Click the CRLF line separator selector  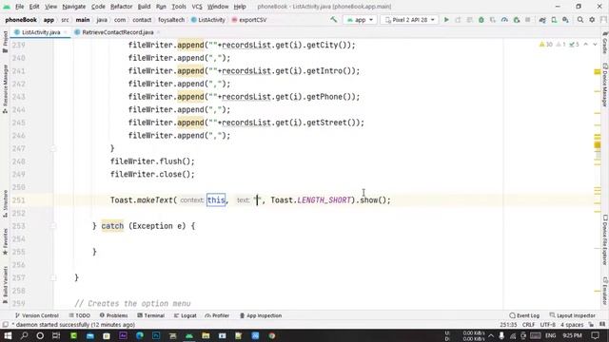point(528,325)
